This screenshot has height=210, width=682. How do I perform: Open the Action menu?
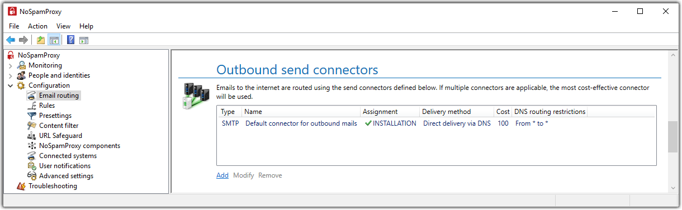(x=37, y=26)
